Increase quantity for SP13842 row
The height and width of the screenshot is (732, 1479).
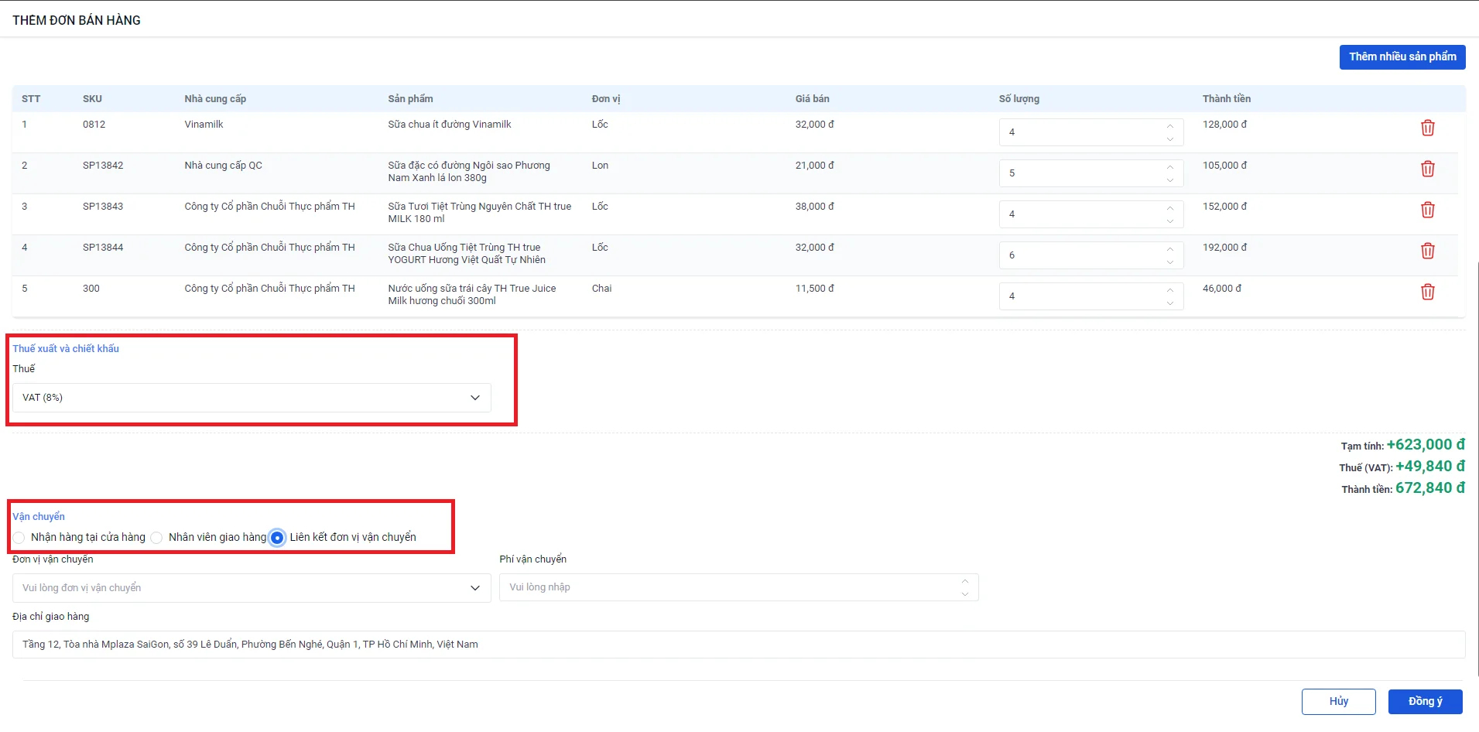(1170, 167)
